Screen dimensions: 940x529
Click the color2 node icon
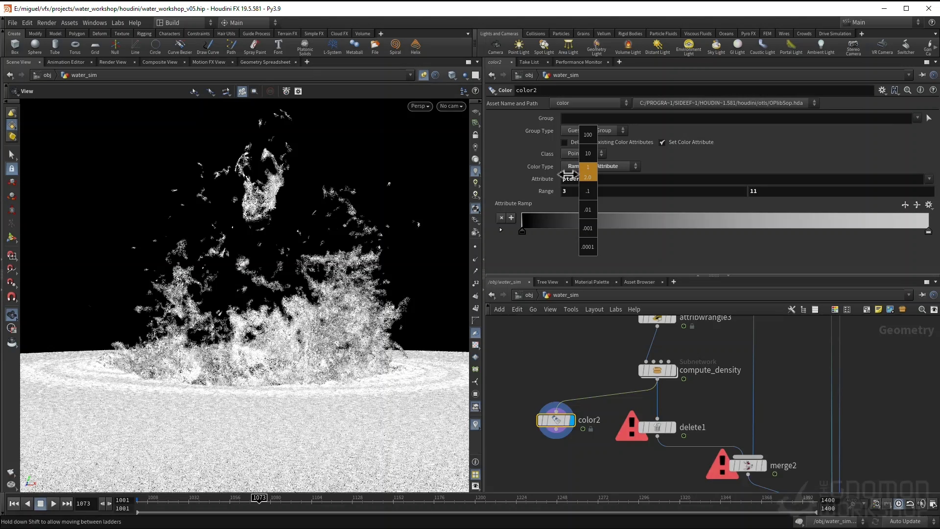[x=556, y=420]
